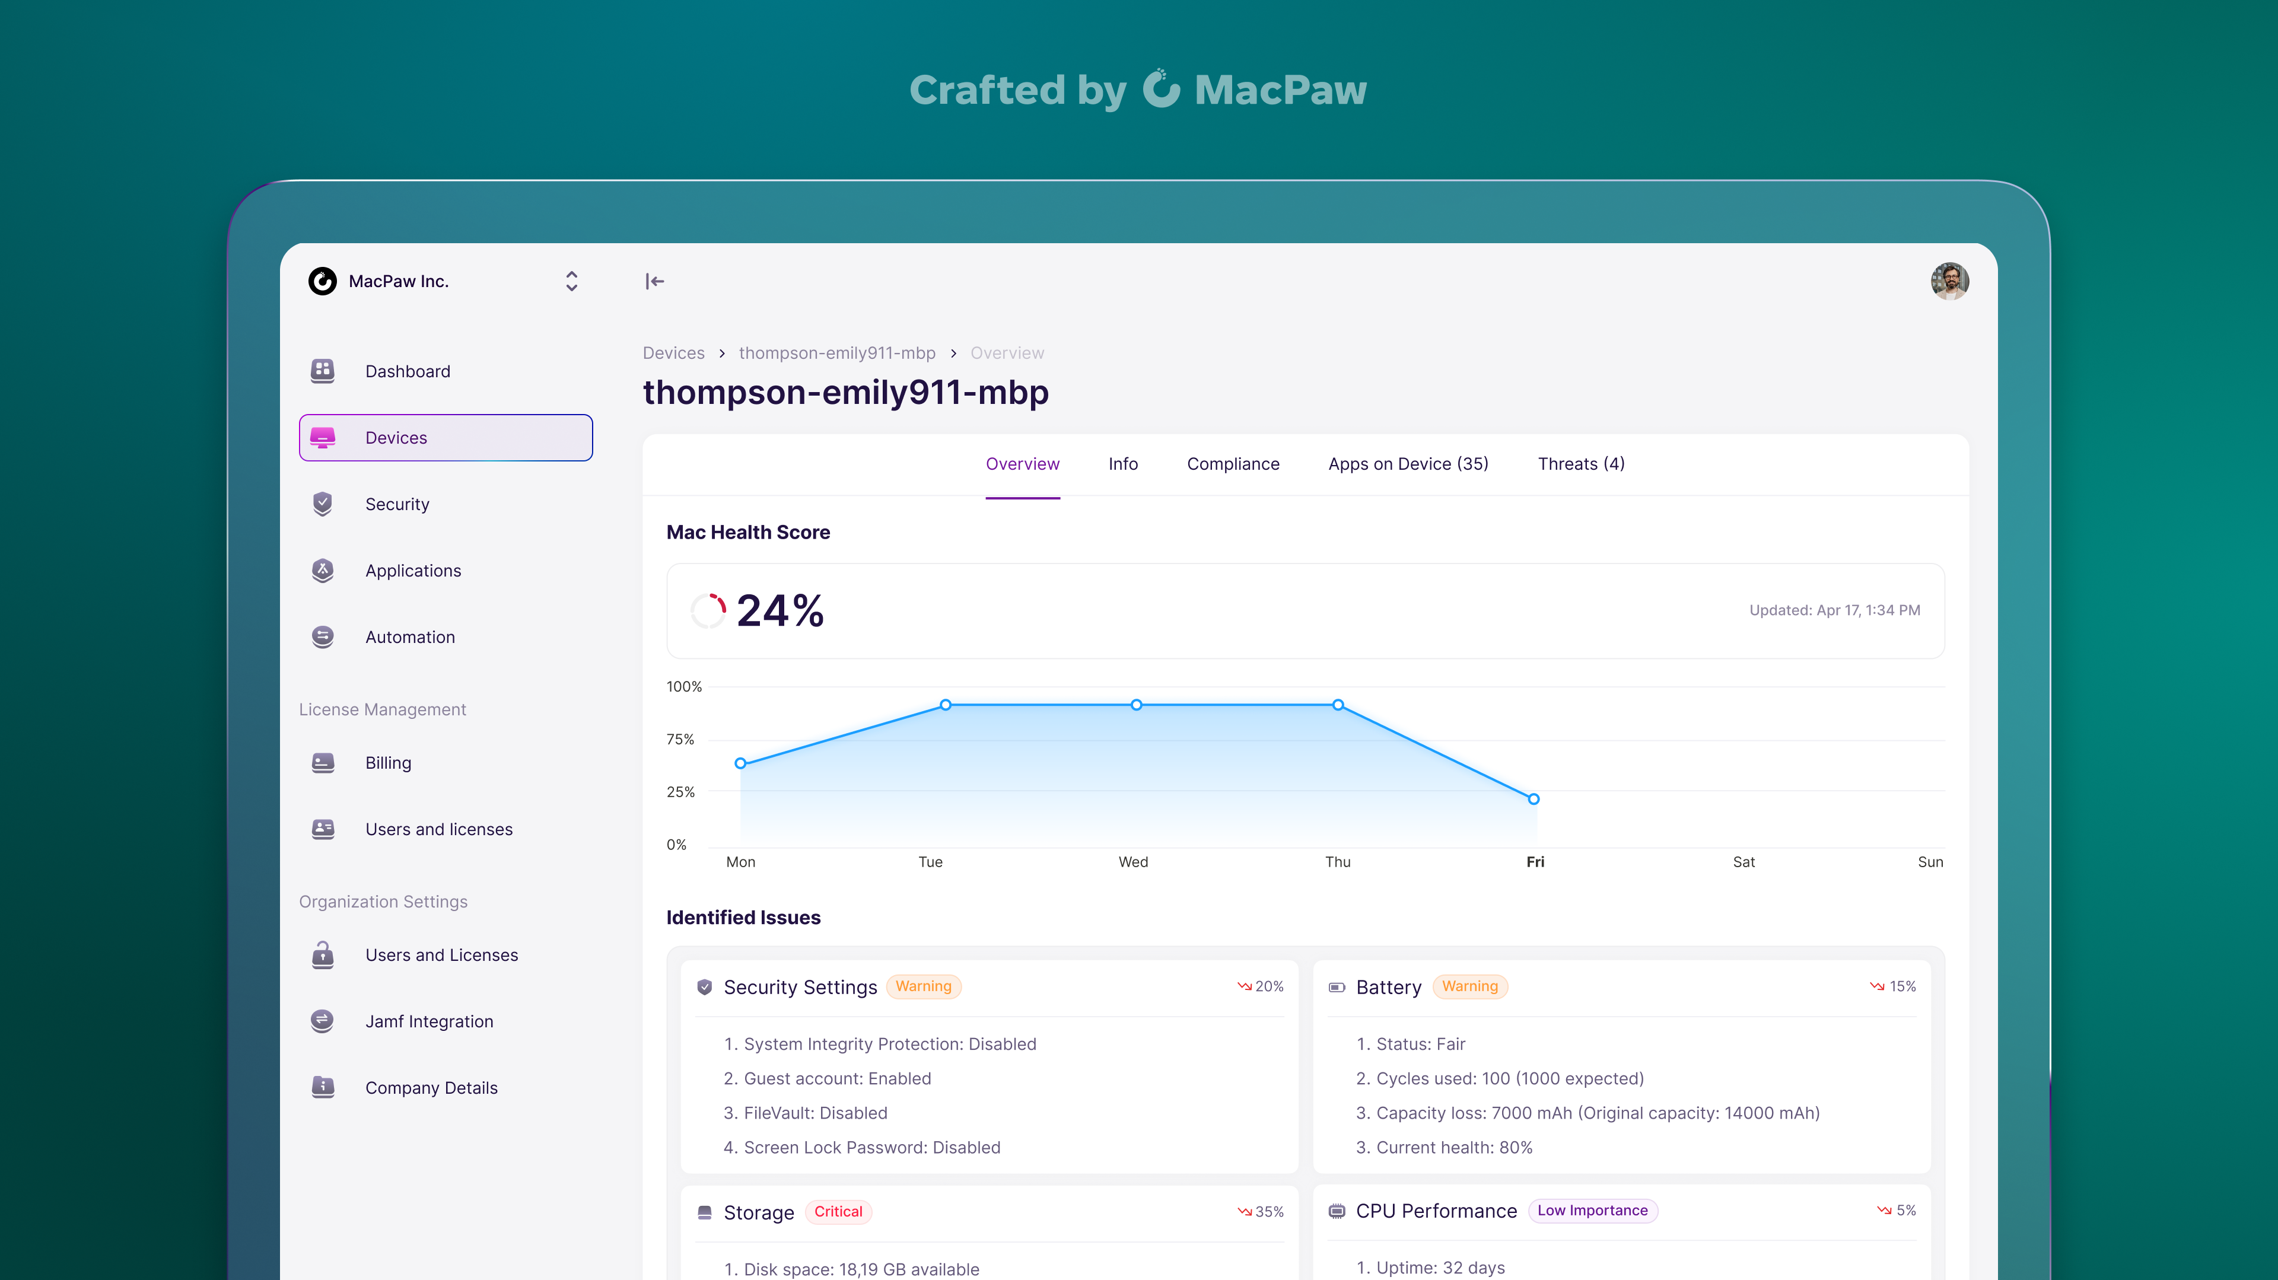The image size is (2278, 1280).
Task: Click the padlock Users and Licenses icon
Action: tap(323, 955)
